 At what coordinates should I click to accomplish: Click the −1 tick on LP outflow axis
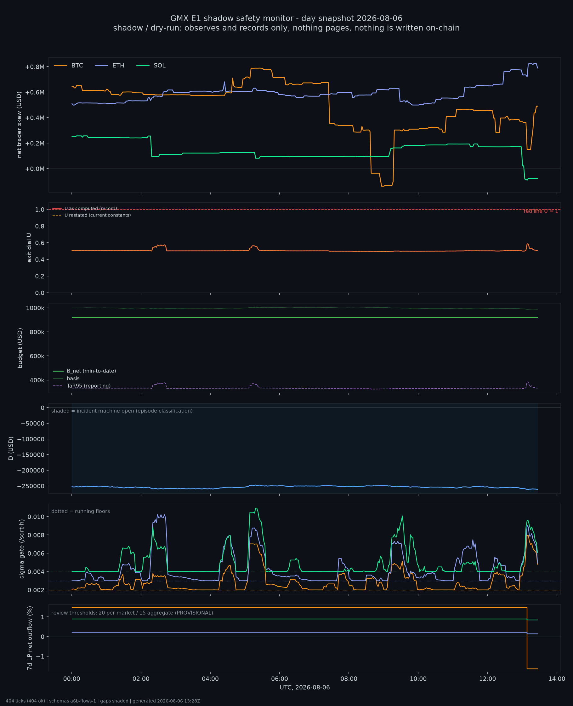[40, 657]
